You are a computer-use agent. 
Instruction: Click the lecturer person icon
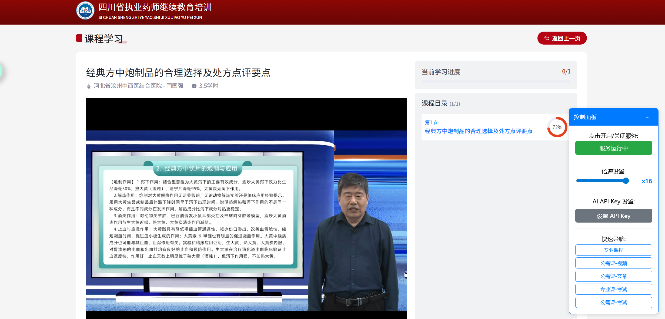coord(89,86)
